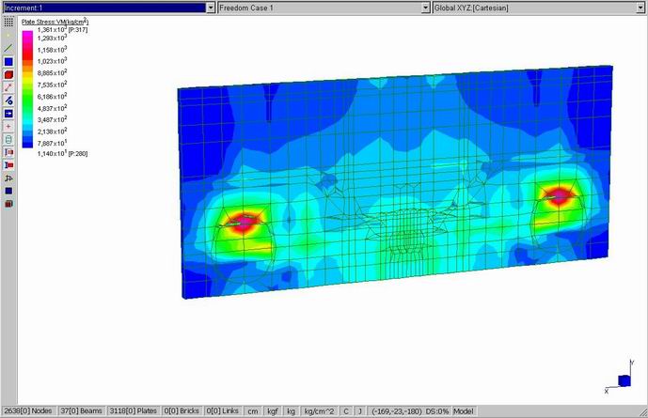Click the dark blue band of the stress legend

[x=27, y=143]
